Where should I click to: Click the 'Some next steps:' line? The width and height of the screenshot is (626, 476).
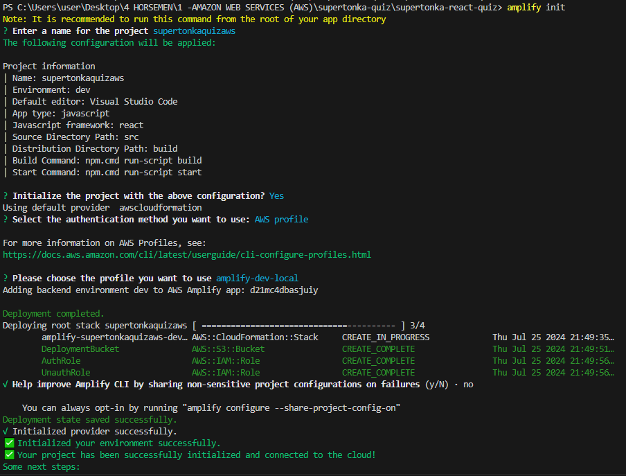pyautogui.click(x=41, y=467)
